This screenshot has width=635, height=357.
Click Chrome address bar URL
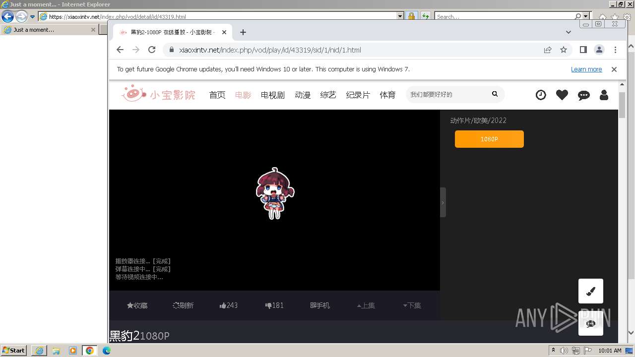(270, 50)
